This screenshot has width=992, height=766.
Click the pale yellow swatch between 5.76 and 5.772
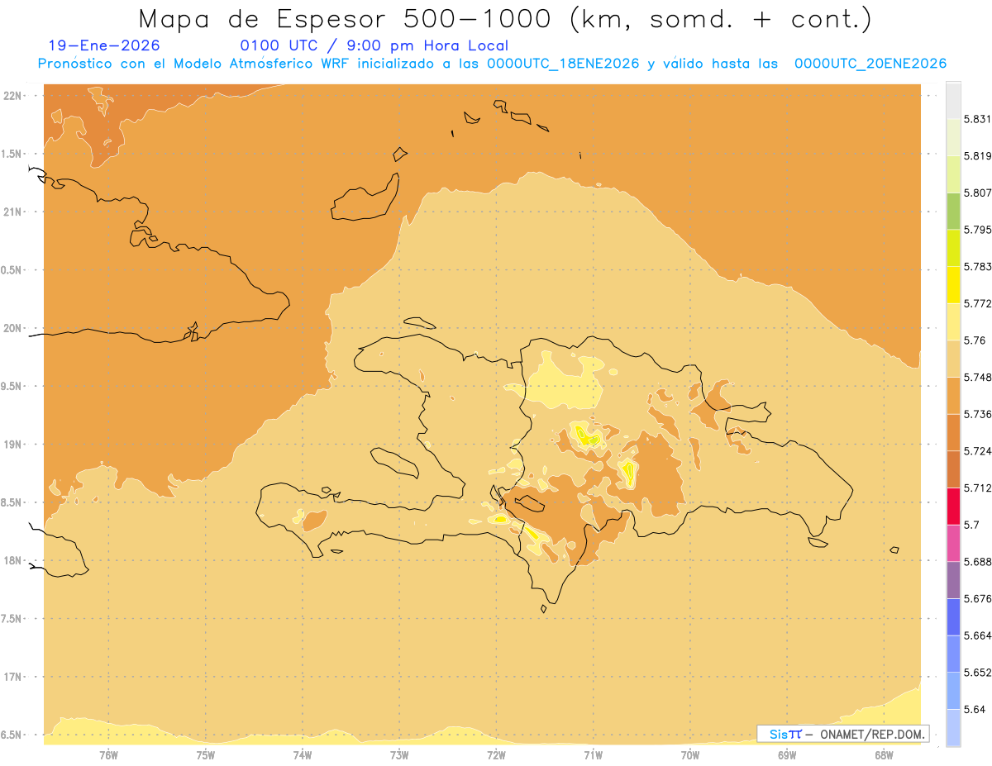pos(953,321)
